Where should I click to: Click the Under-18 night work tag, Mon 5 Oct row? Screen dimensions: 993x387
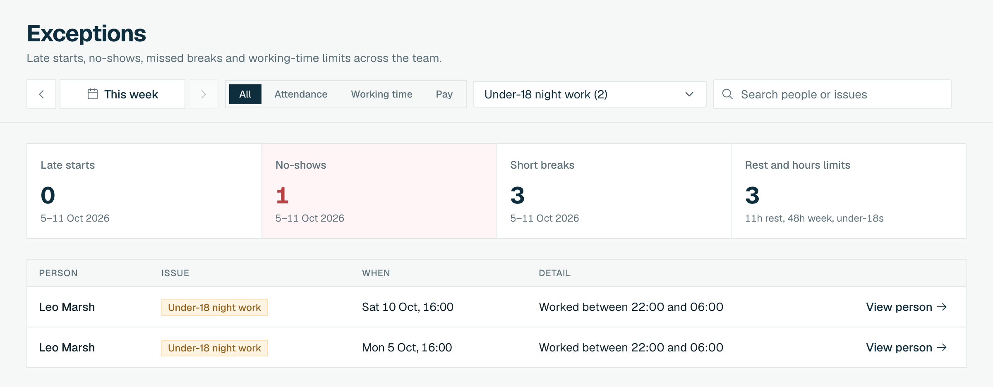215,348
